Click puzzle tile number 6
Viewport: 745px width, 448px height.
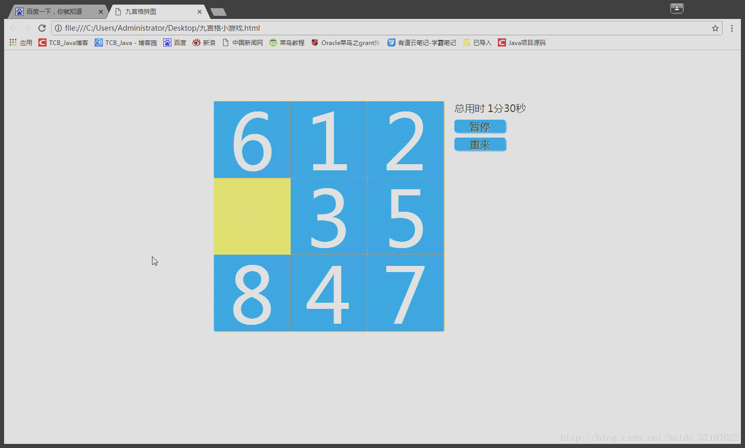(x=252, y=140)
